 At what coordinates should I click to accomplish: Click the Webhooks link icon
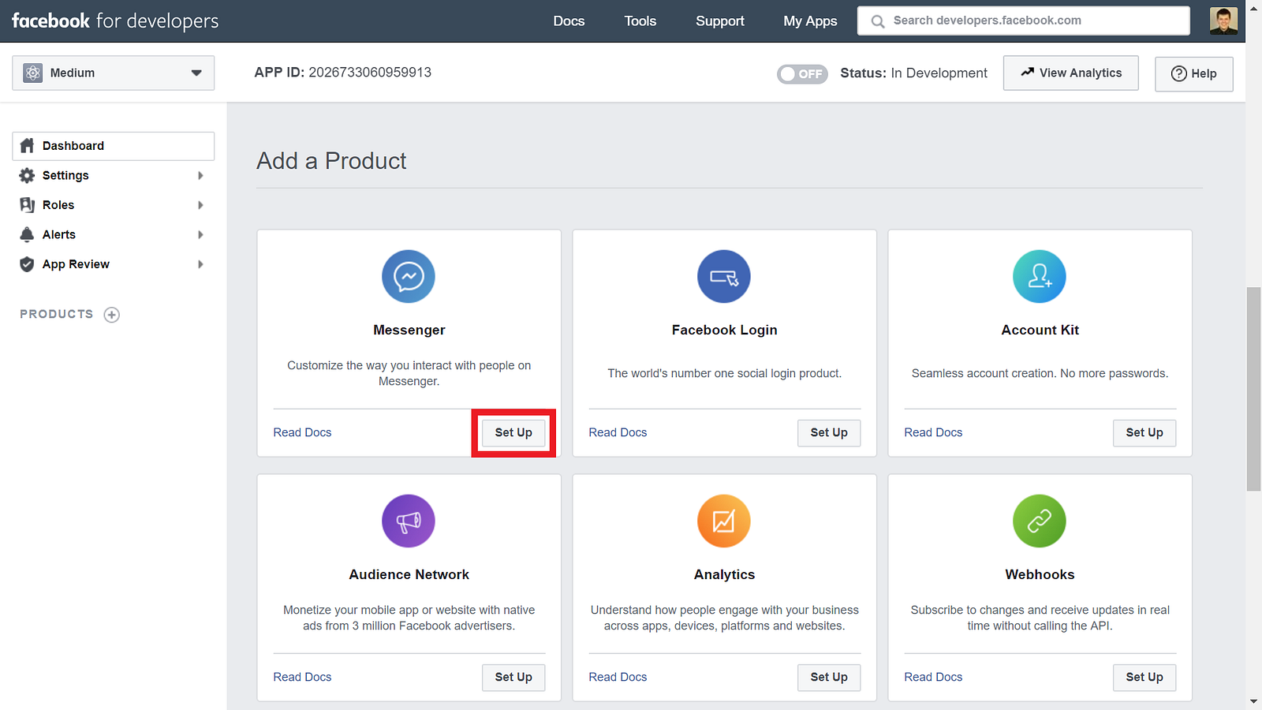point(1040,521)
